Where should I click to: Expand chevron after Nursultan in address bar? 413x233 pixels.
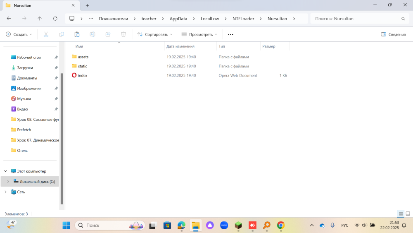tap(294, 19)
